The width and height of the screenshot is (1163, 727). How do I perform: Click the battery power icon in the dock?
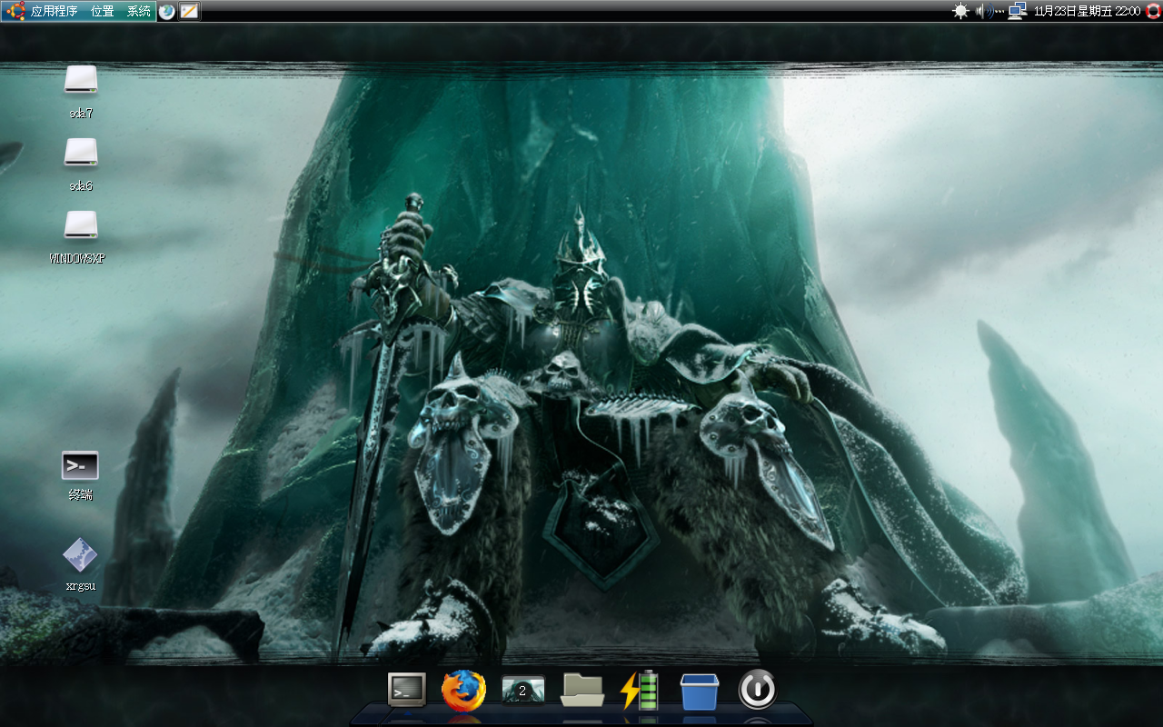coord(640,691)
